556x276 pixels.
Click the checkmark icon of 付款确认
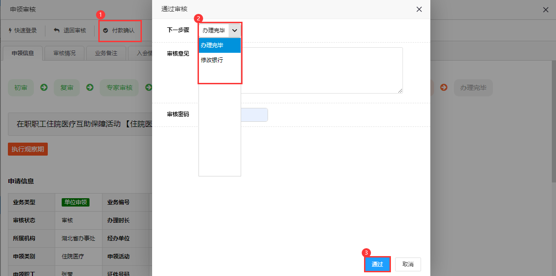(105, 31)
